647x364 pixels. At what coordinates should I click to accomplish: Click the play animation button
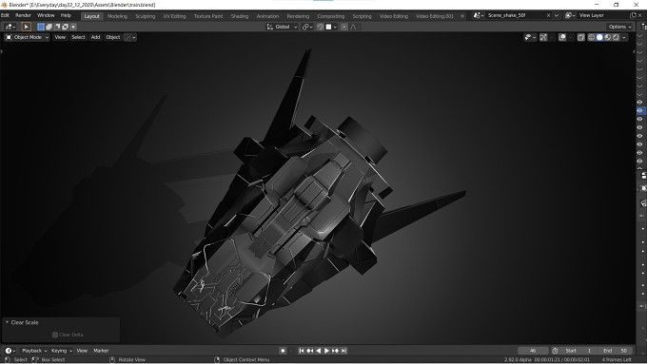[326, 351]
